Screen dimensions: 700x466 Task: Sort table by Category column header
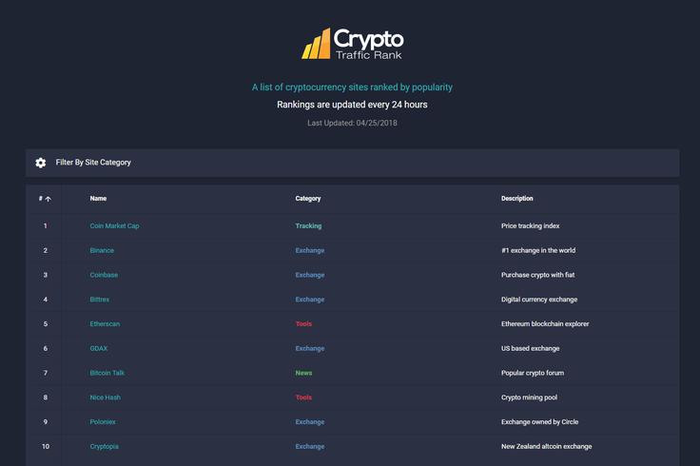point(308,198)
